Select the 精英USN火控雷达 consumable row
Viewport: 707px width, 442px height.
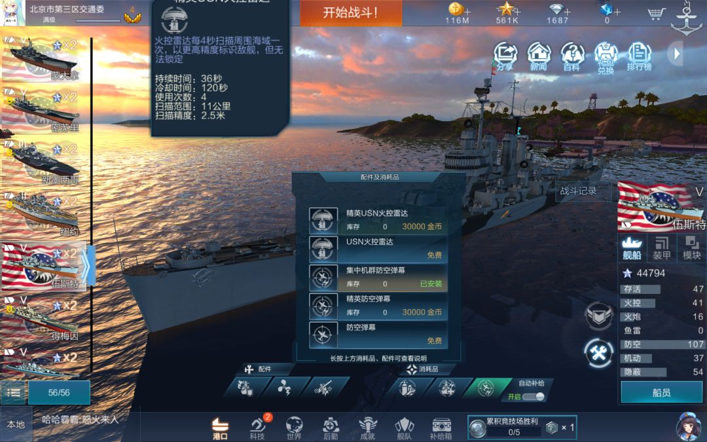pyautogui.click(x=378, y=220)
